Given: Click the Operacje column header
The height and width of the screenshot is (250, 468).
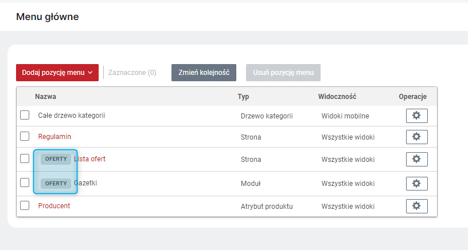Looking at the screenshot, I should coord(413,97).
